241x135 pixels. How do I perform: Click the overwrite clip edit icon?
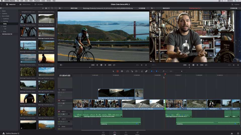pos(132,71)
